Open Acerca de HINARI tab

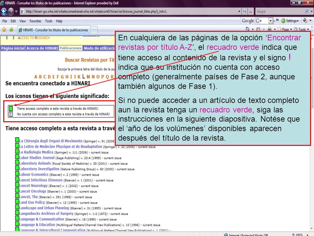click(x=42, y=48)
